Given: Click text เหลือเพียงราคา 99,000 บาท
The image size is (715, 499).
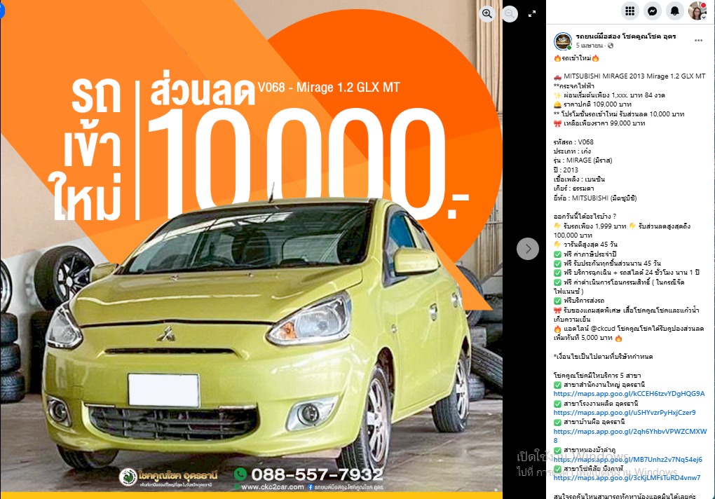Looking at the screenshot, I should click(604, 123).
